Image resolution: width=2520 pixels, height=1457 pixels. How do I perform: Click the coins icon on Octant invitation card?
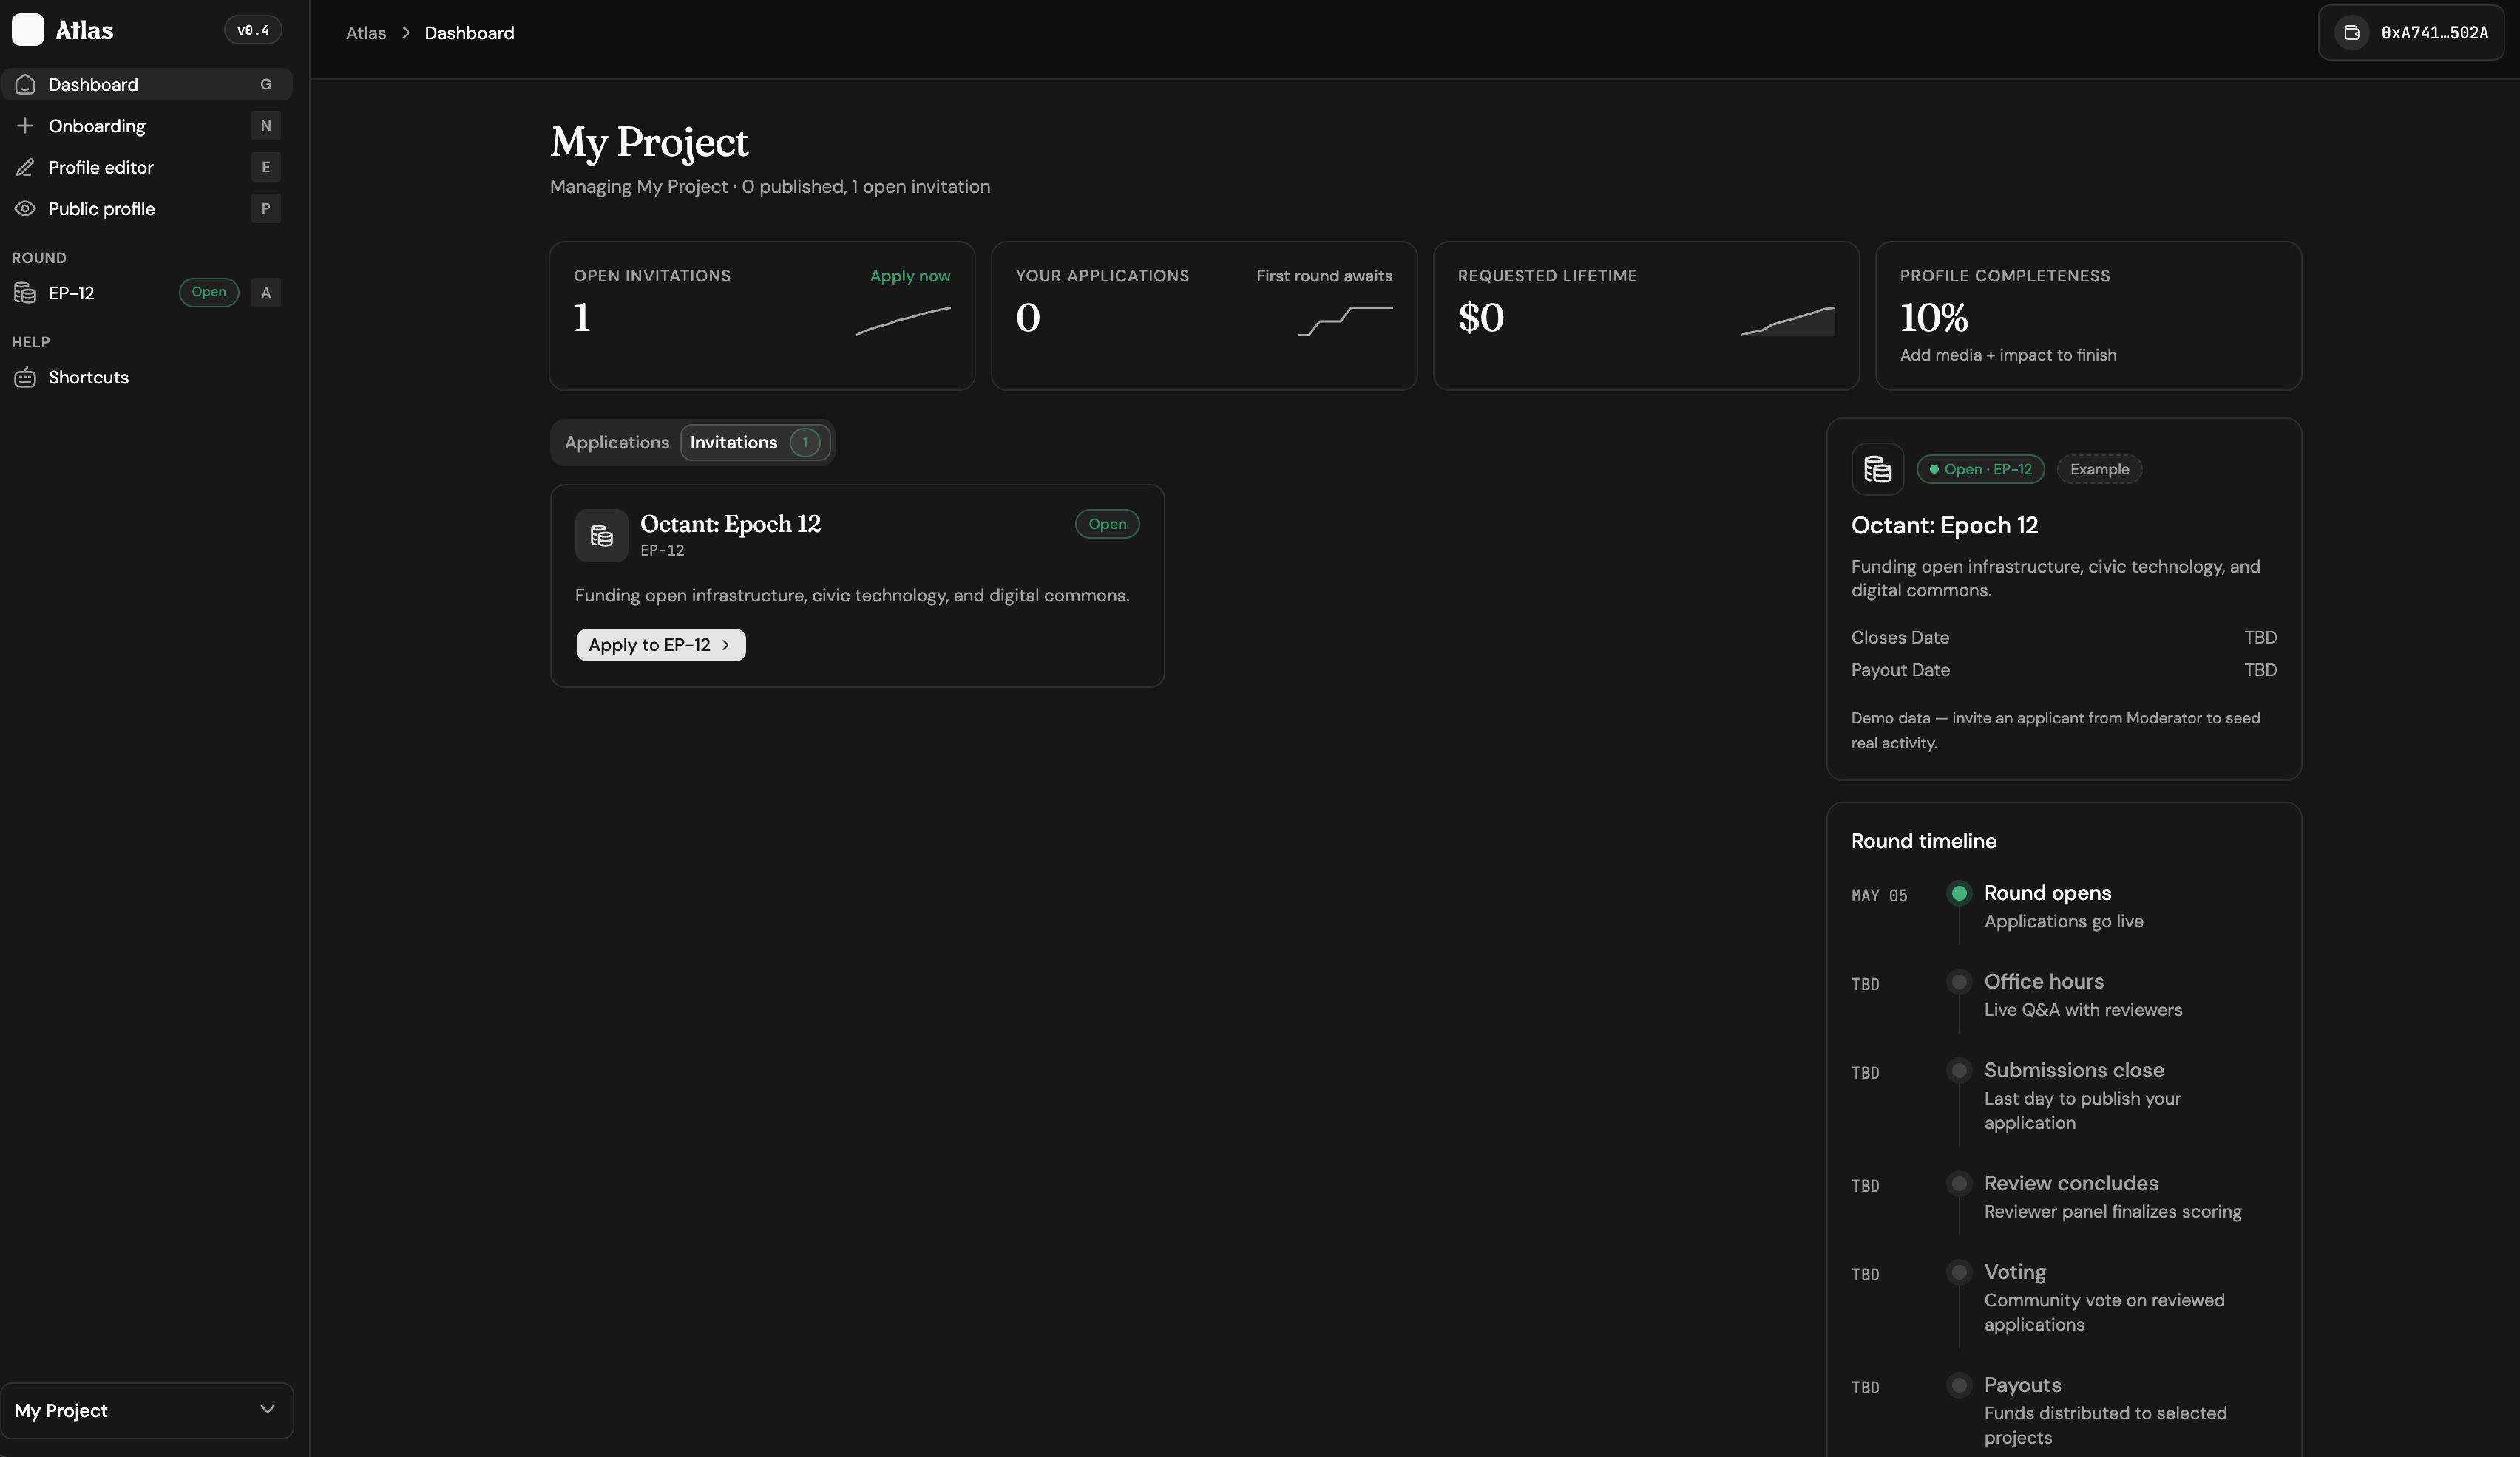tap(601, 536)
